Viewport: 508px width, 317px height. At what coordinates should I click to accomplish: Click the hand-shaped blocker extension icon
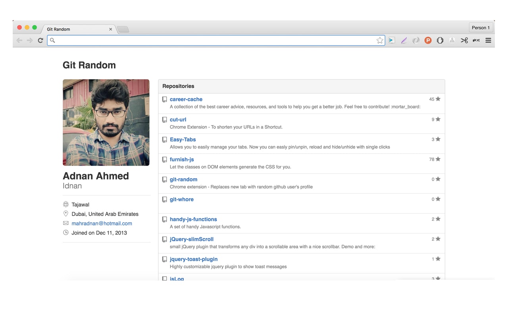click(440, 40)
